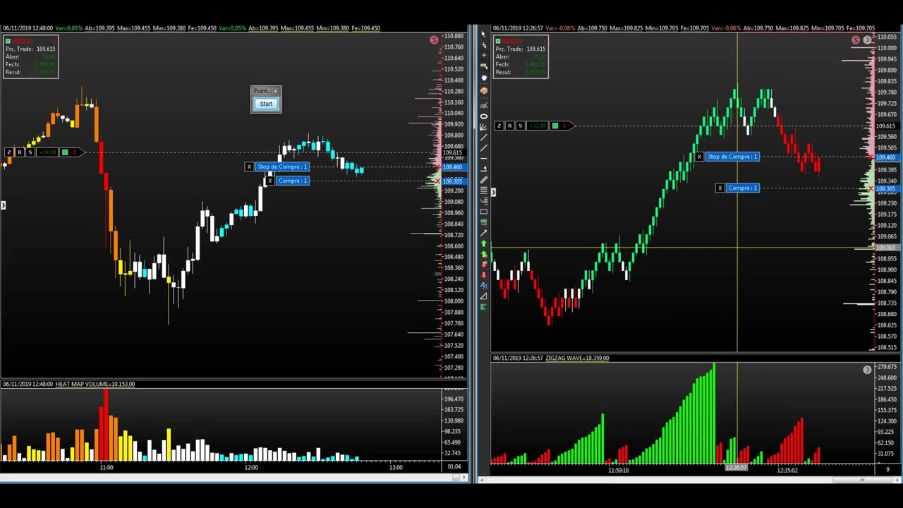The width and height of the screenshot is (903, 508).
Task: Open chevron menu of ZigZag Wave panel
Action: [867, 370]
